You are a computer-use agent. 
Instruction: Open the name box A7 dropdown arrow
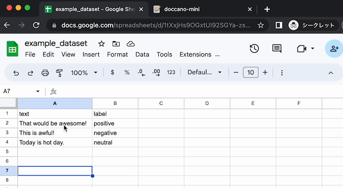click(x=38, y=91)
